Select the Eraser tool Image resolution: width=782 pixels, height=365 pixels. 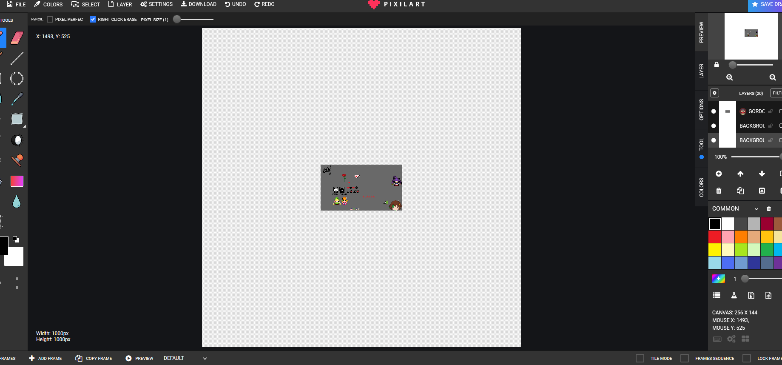point(17,38)
